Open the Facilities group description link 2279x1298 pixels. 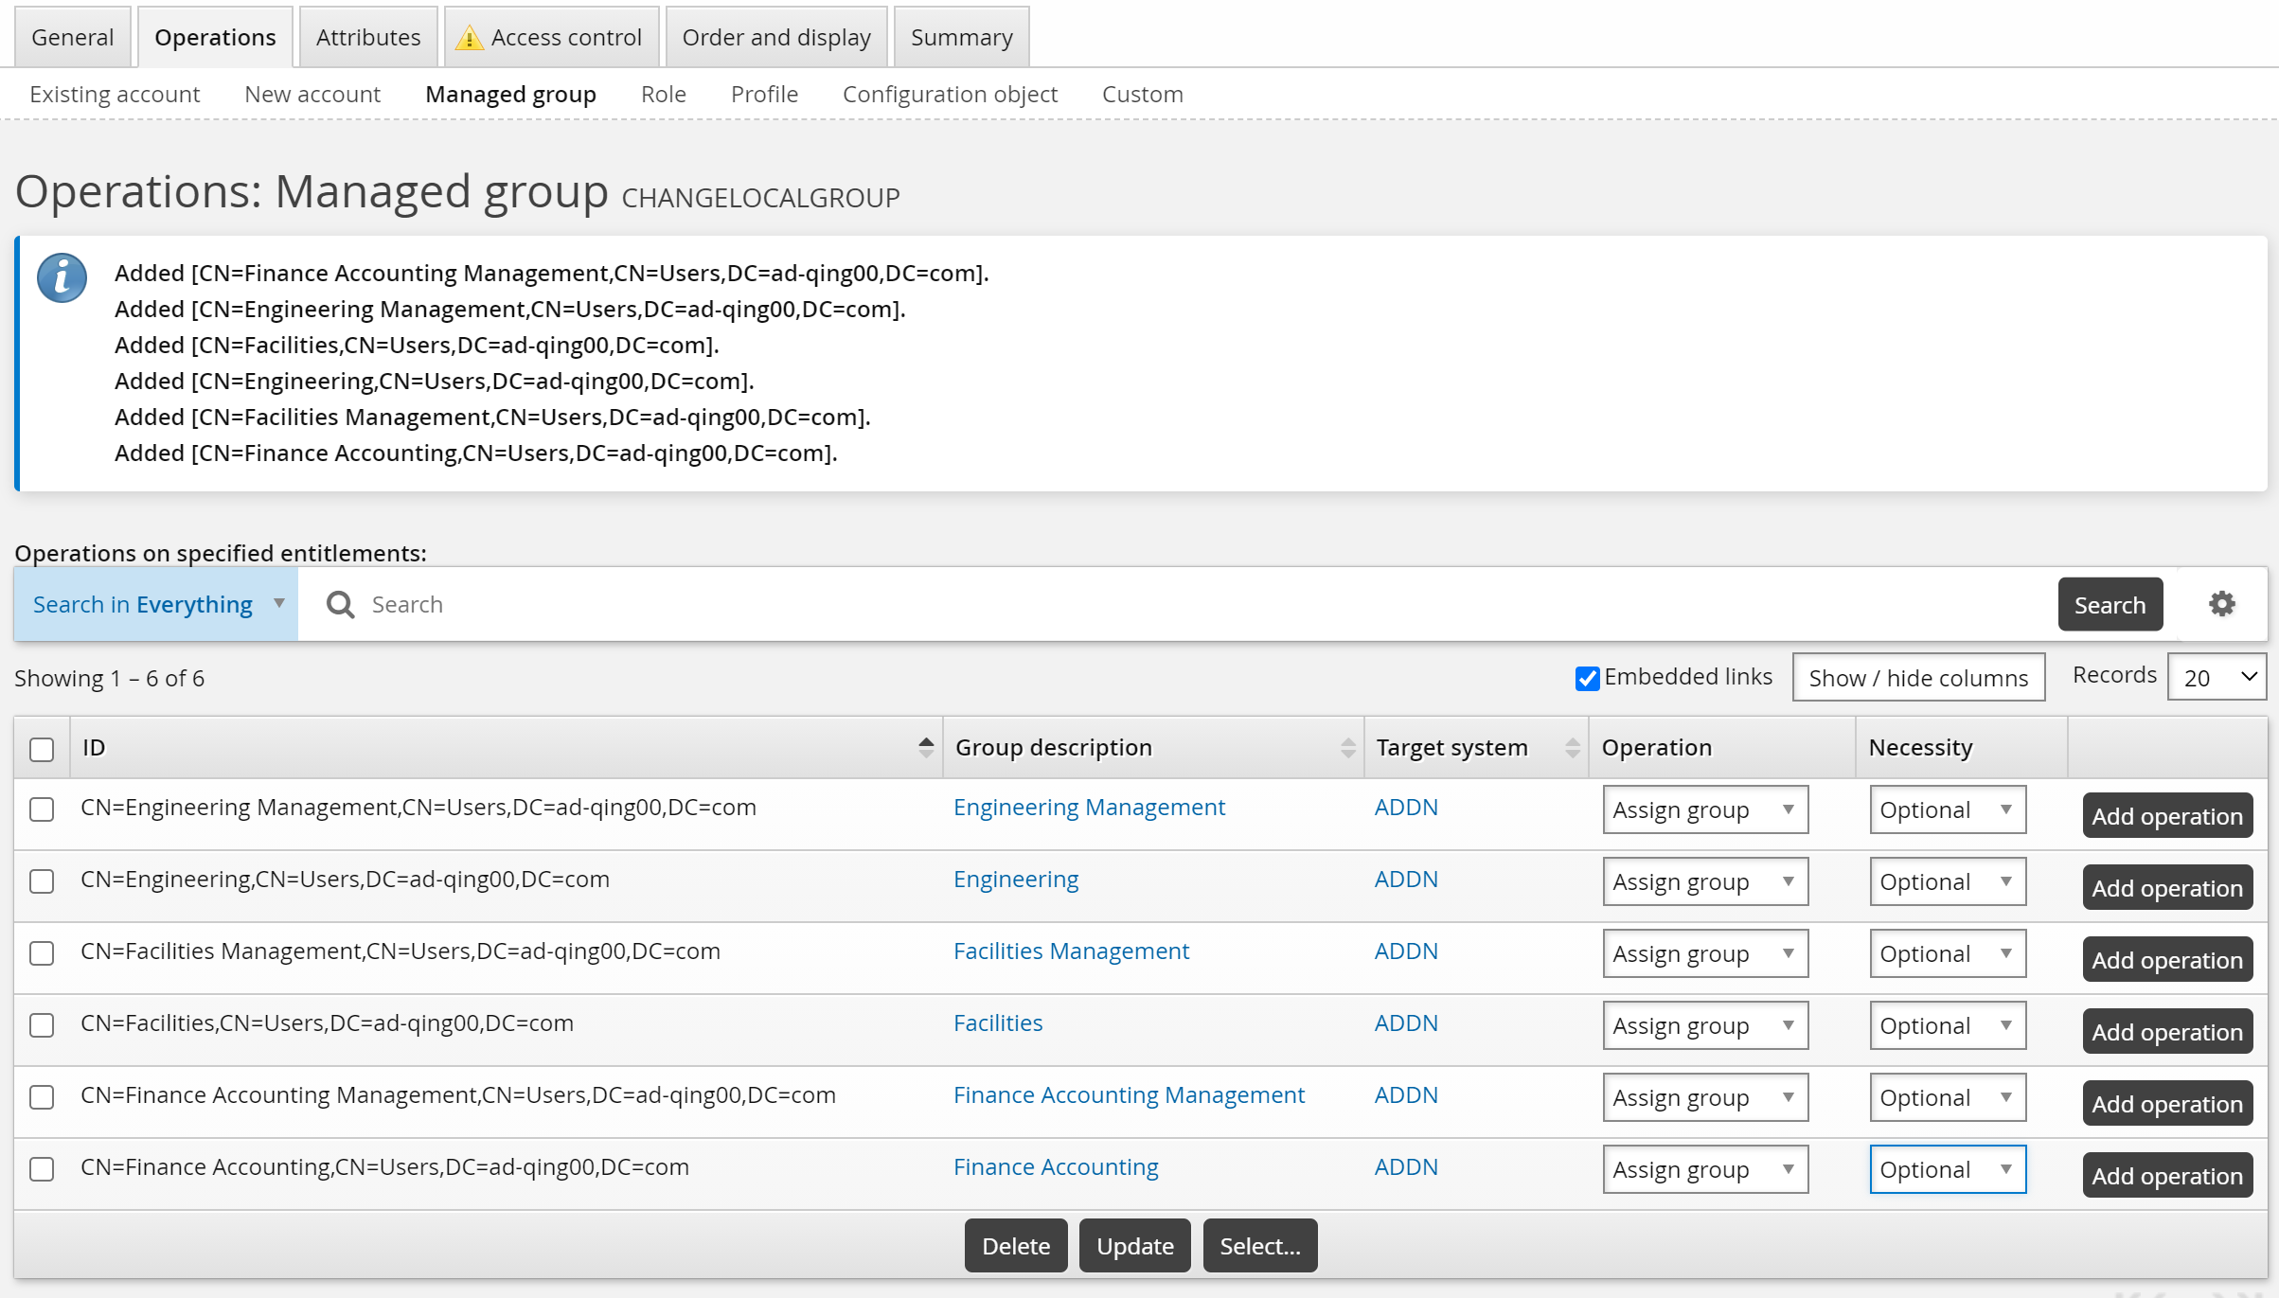point(997,1023)
